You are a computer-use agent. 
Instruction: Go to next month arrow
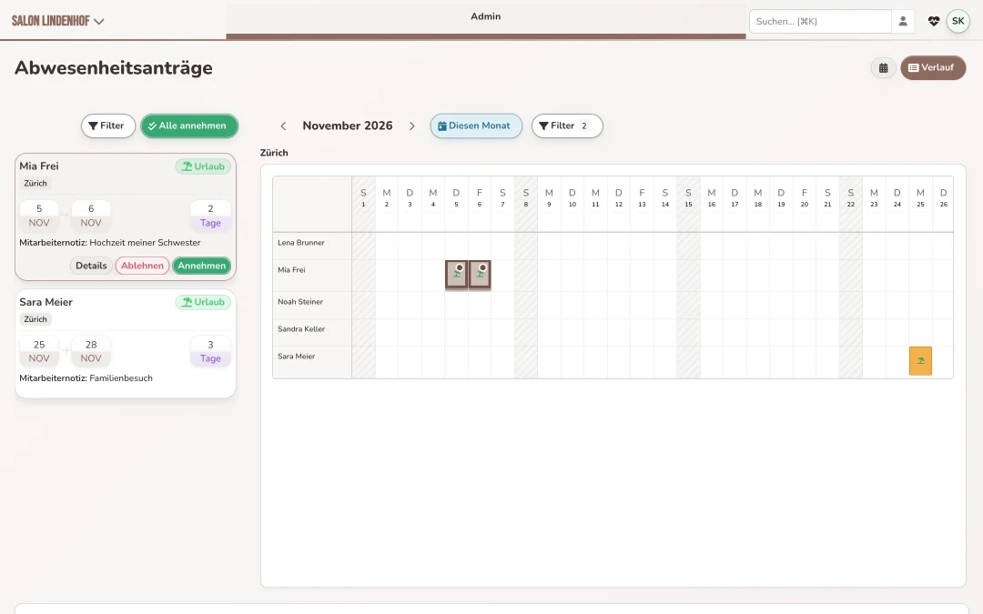click(412, 126)
